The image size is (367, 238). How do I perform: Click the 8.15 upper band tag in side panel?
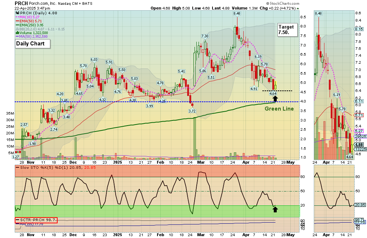(359, 29)
